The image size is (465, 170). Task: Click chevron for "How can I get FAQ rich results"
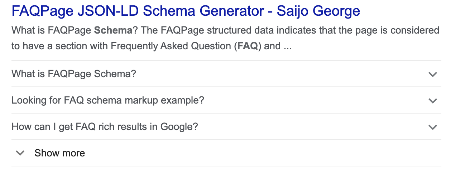433,127
